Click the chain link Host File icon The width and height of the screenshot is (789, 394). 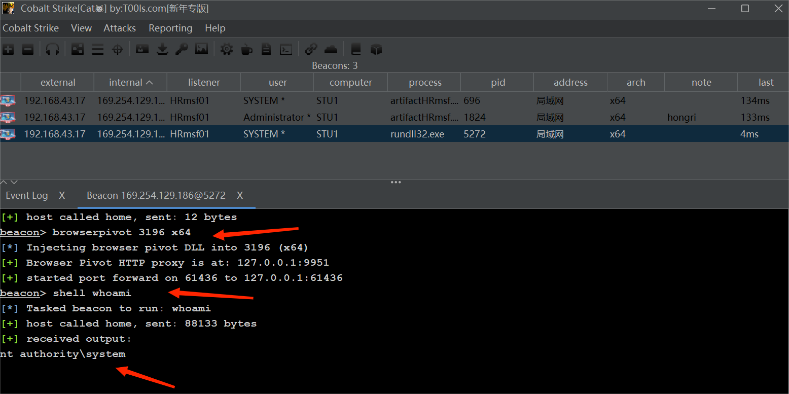(x=311, y=49)
